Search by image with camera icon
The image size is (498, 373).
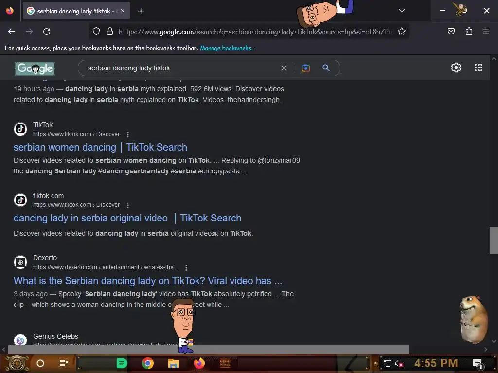pyautogui.click(x=305, y=68)
